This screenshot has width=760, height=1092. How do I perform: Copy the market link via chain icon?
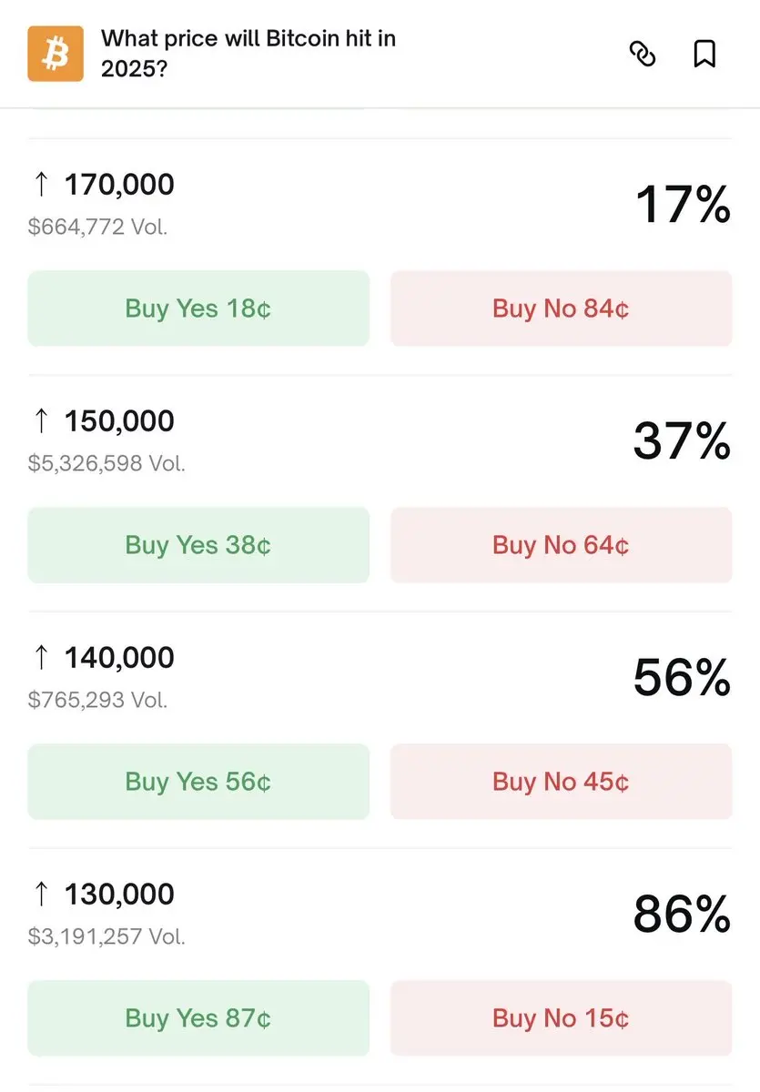coord(643,54)
